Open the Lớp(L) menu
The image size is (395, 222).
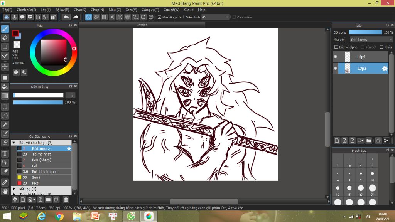point(46,10)
